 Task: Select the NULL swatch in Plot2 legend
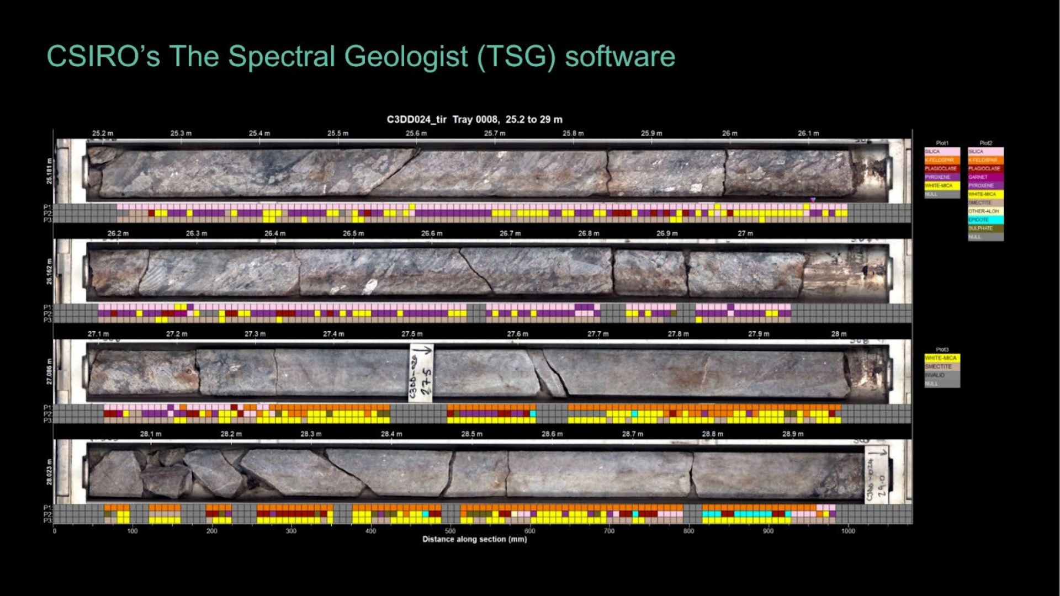coord(985,237)
